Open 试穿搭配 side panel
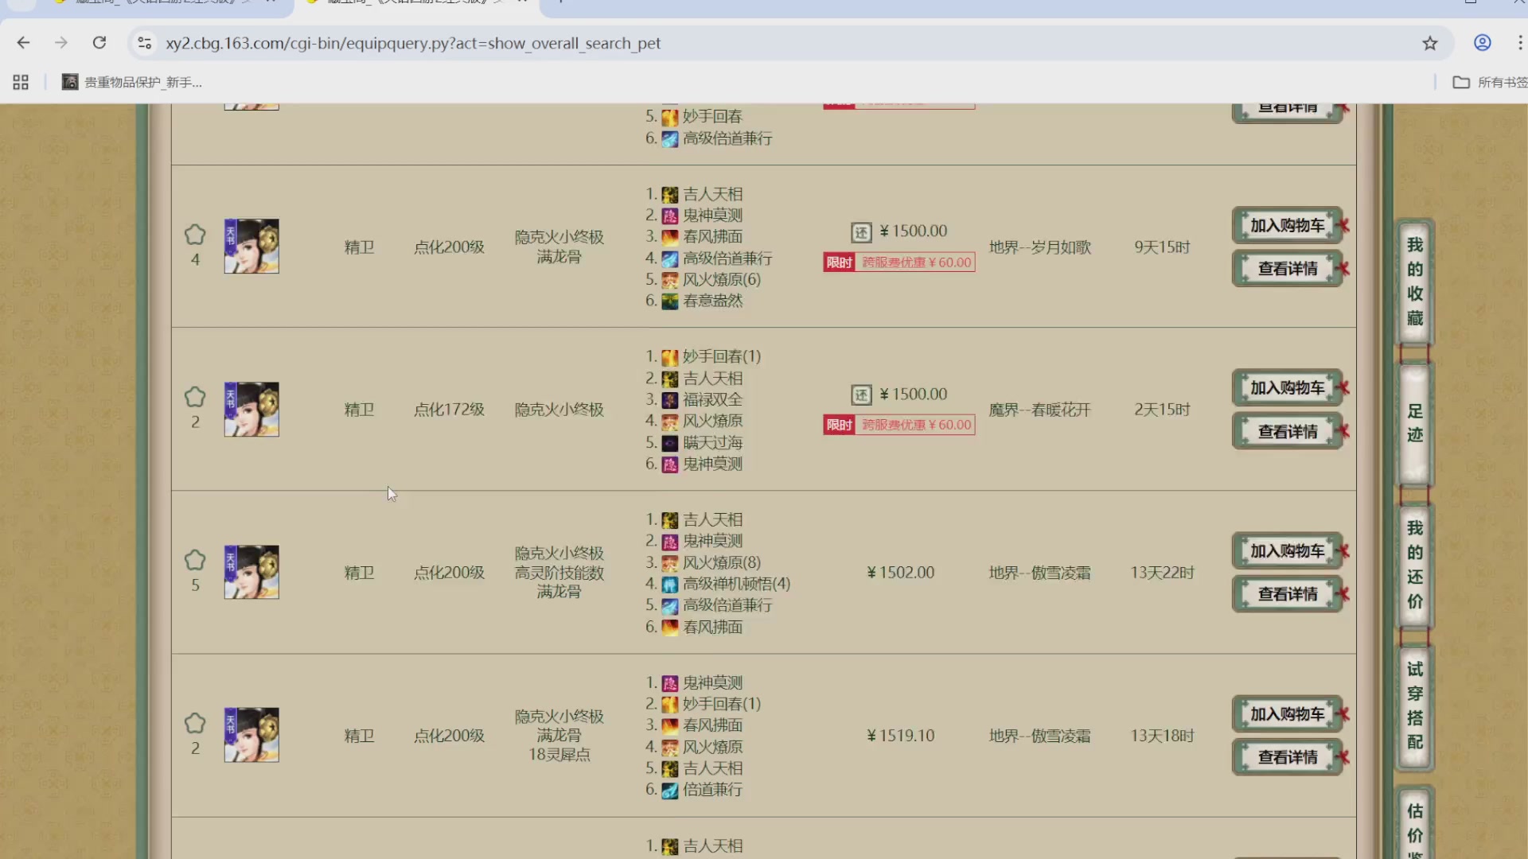 point(1414,705)
